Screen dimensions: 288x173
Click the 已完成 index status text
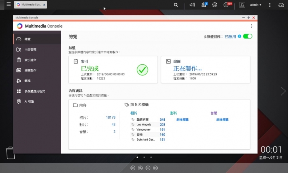(90, 69)
